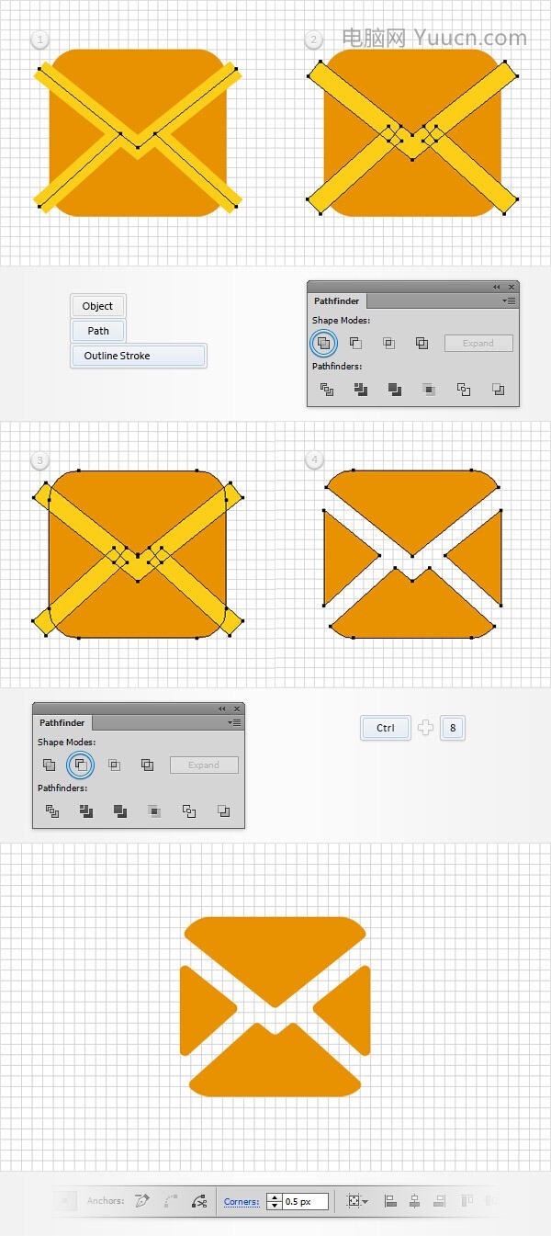
Task: Click Trim in the lower Pathfinder panel
Action: click(x=86, y=811)
